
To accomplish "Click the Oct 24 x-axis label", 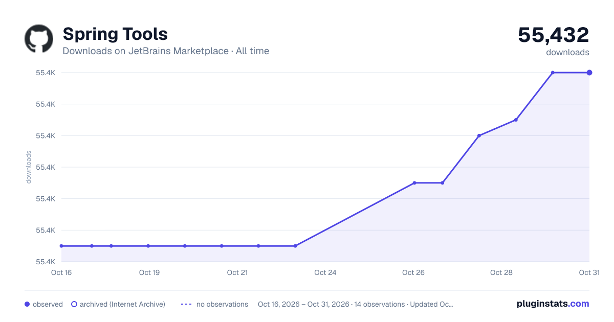I will 325,272.
